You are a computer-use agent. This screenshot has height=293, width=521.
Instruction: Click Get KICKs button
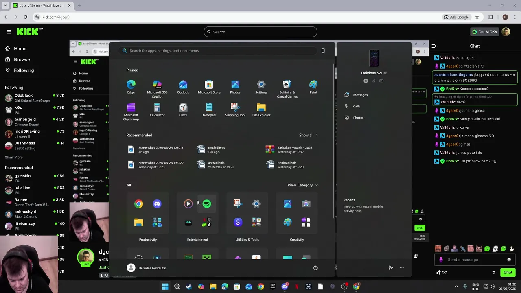tap(484, 32)
